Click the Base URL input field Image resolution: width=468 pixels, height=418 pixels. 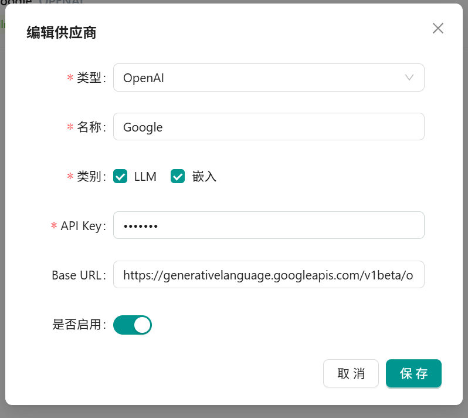click(268, 275)
